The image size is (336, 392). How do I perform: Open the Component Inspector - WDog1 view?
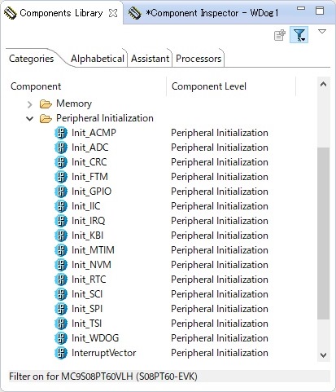[204, 13]
